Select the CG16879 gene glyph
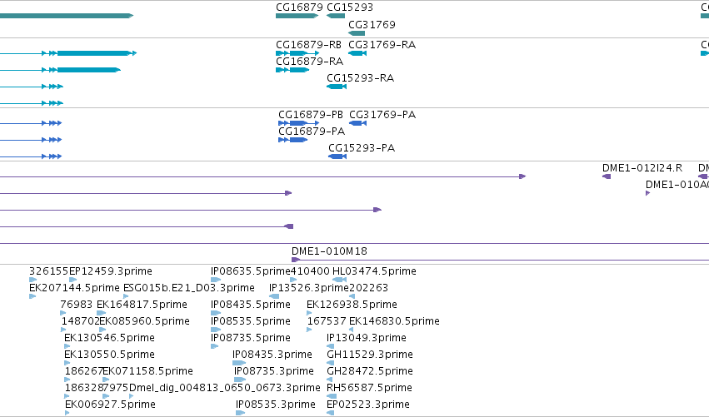 point(297,16)
